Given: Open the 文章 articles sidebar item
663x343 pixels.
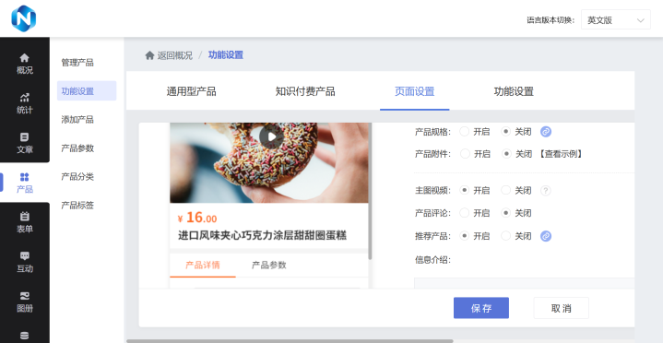Looking at the screenshot, I should pos(25,143).
